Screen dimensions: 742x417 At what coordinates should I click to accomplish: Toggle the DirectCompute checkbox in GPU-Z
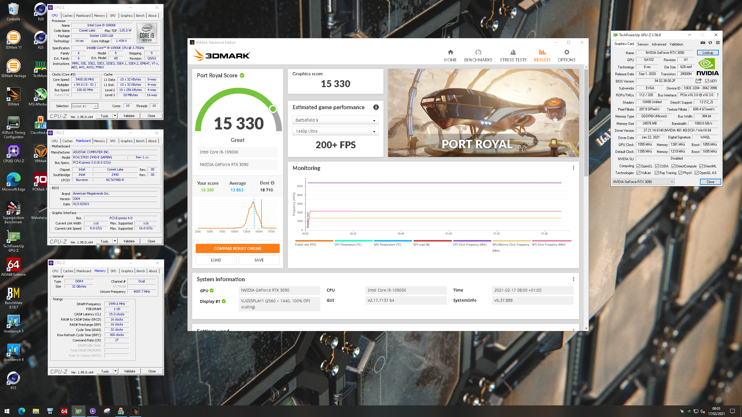point(673,166)
